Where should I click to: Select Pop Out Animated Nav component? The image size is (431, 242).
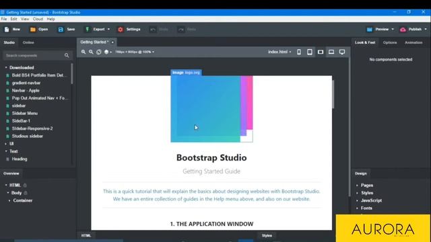[x=40, y=98]
